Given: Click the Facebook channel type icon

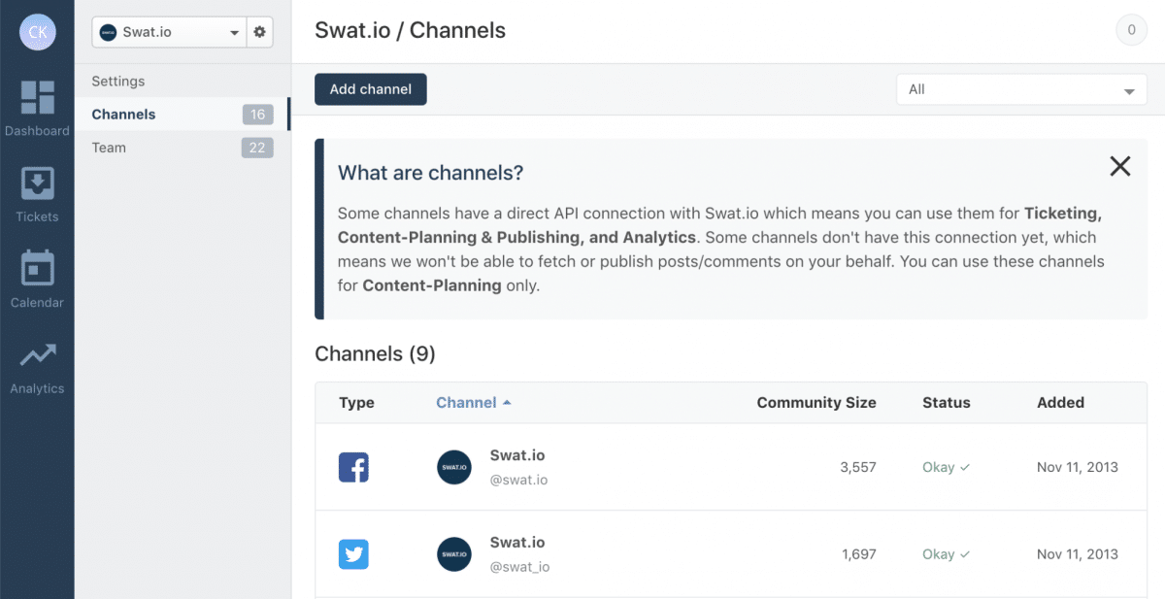Looking at the screenshot, I should click(353, 468).
